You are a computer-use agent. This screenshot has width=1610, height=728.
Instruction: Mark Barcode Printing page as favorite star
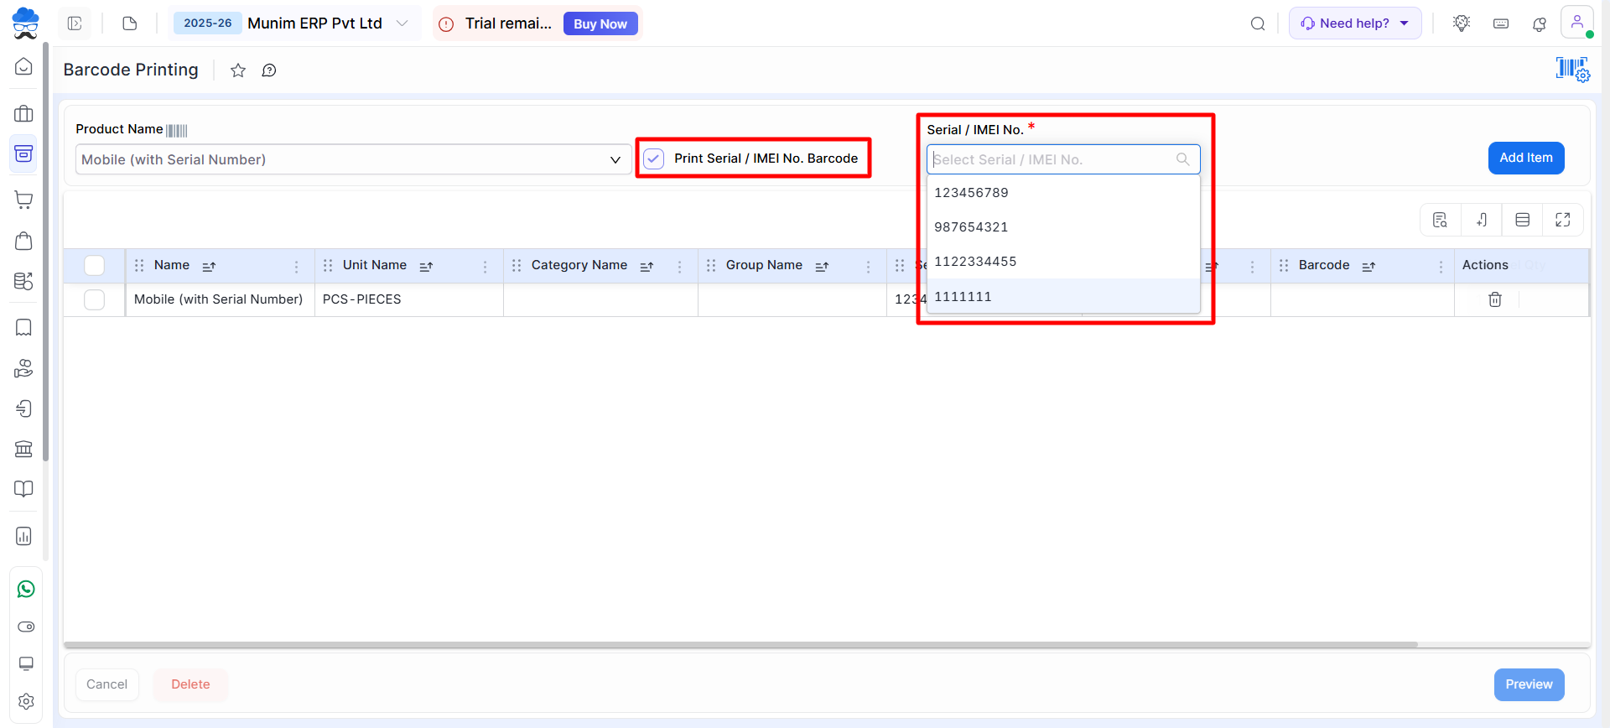coord(238,70)
